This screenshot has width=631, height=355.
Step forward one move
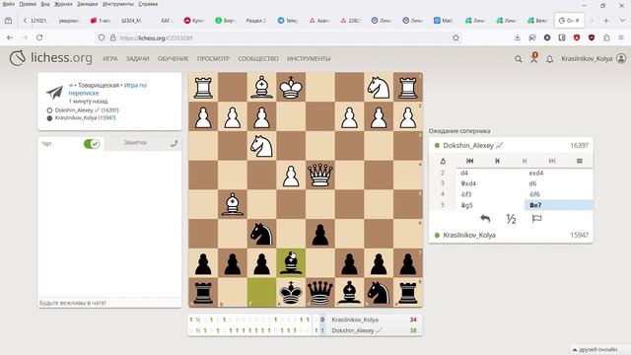525,161
